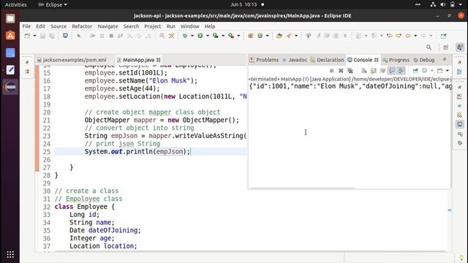Remove the launch with Console X icon
This screenshot has height=263, width=468.
click(341, 71)
